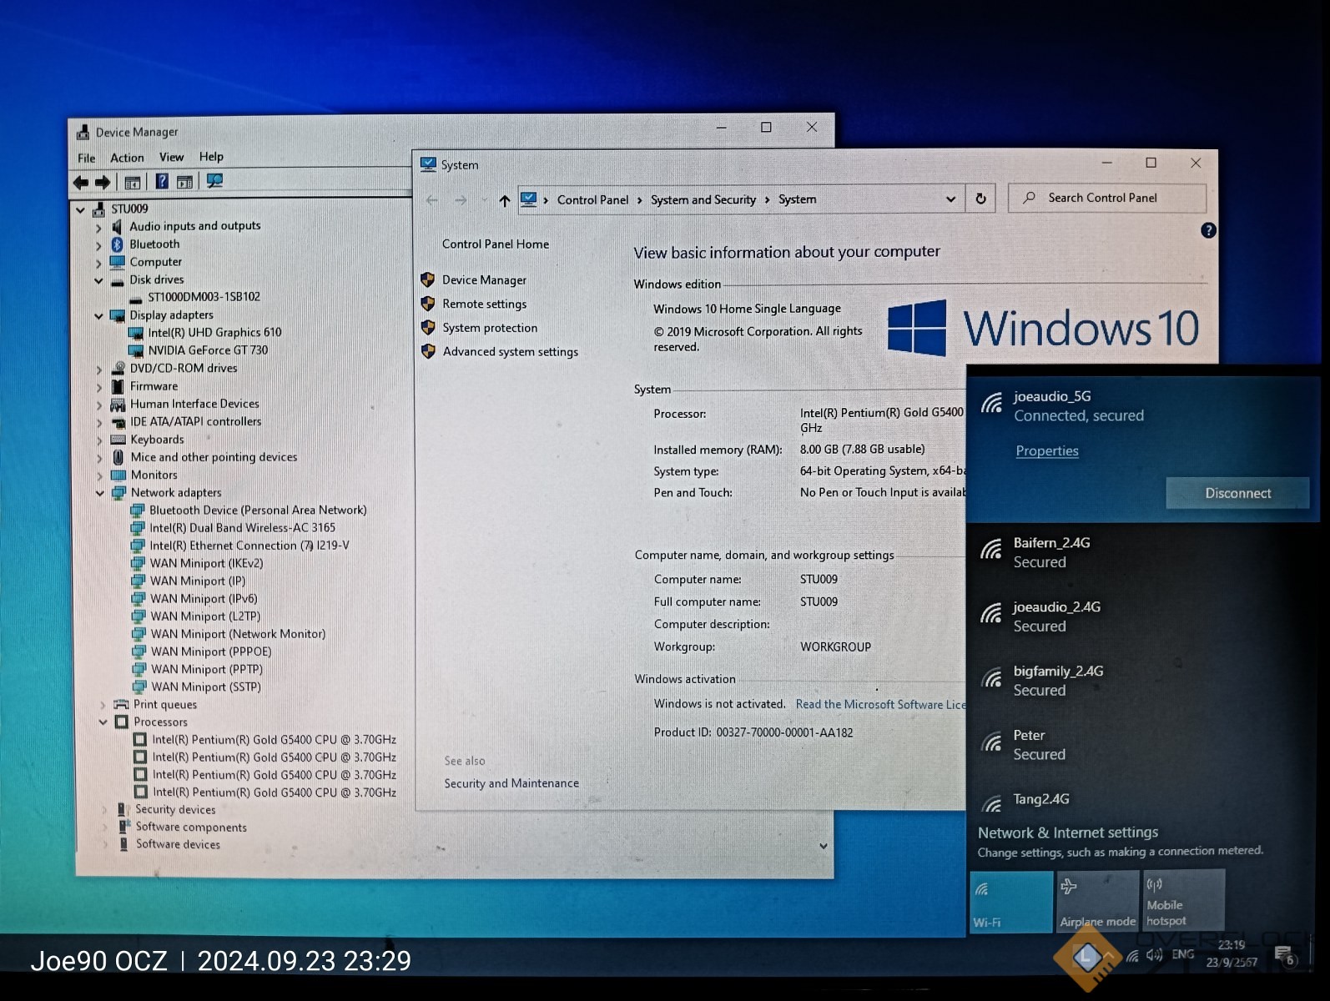Click Control Panel in the breadcrumb path
Image resolution: width=1330 pixels, height=1001 pixels.
tap(592, 200)
